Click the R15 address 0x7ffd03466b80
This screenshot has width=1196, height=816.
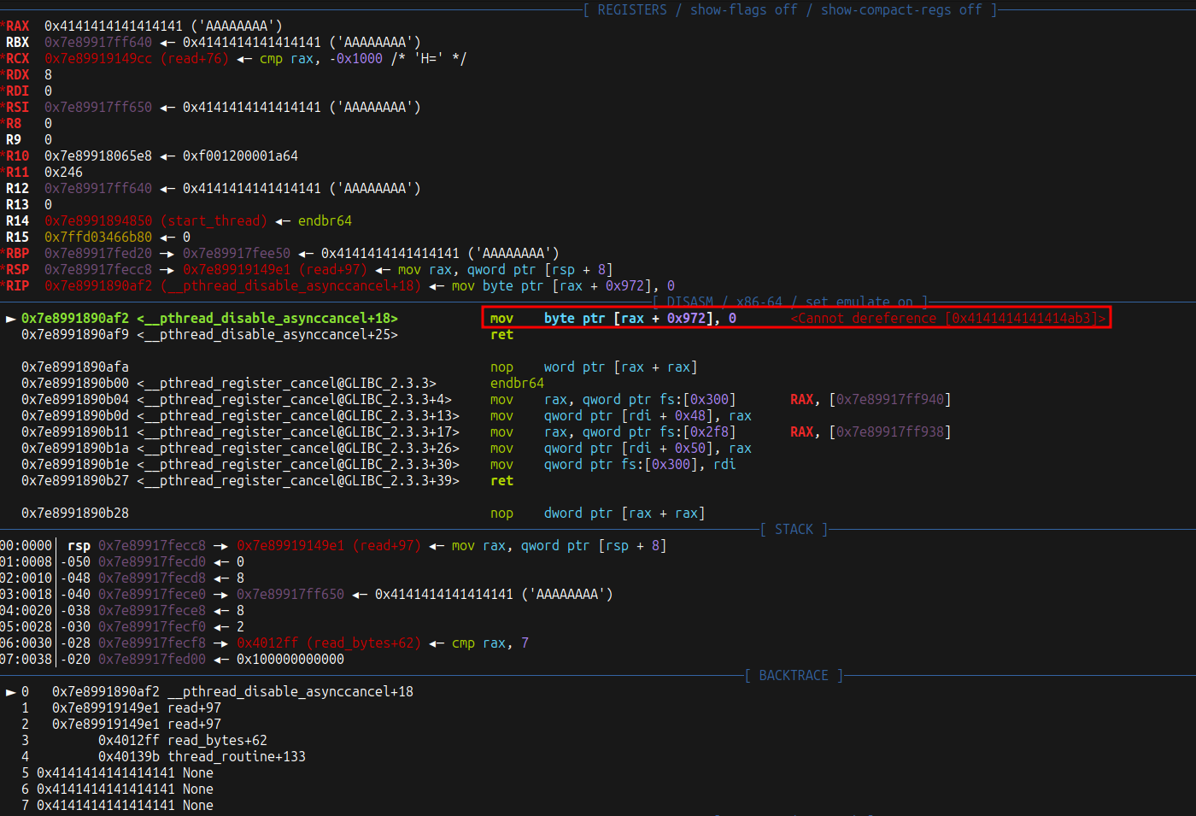tap(98, 238)
